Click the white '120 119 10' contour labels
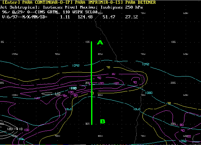 coord(15,129)
